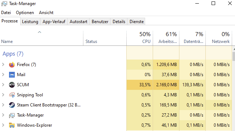Switch to the Leistung tab
The image size is (235, 131).
(x=30, y=22)
